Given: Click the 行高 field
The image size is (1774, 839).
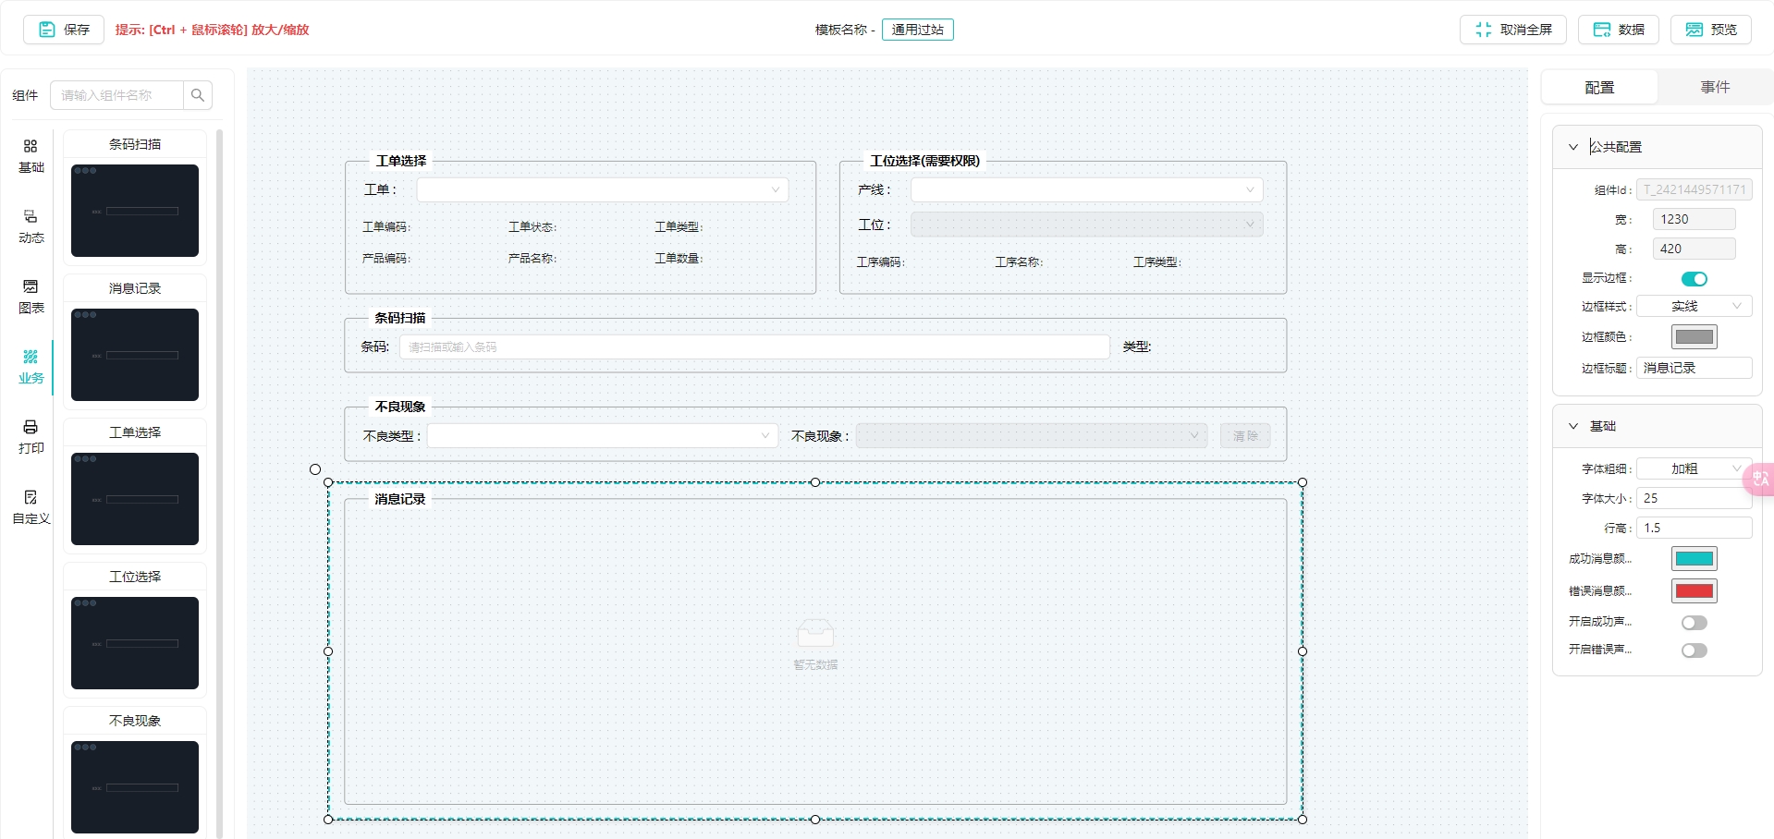Looking at the screenshot, I should (x=1694, y=528).
